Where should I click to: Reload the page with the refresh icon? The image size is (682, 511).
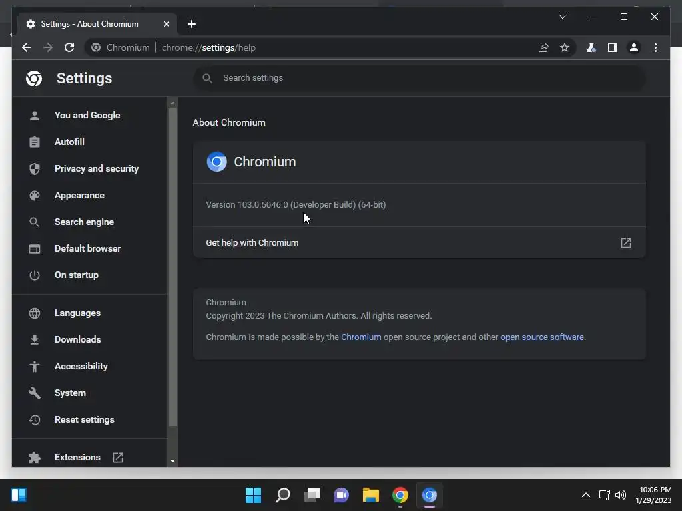tap(69, 47)
